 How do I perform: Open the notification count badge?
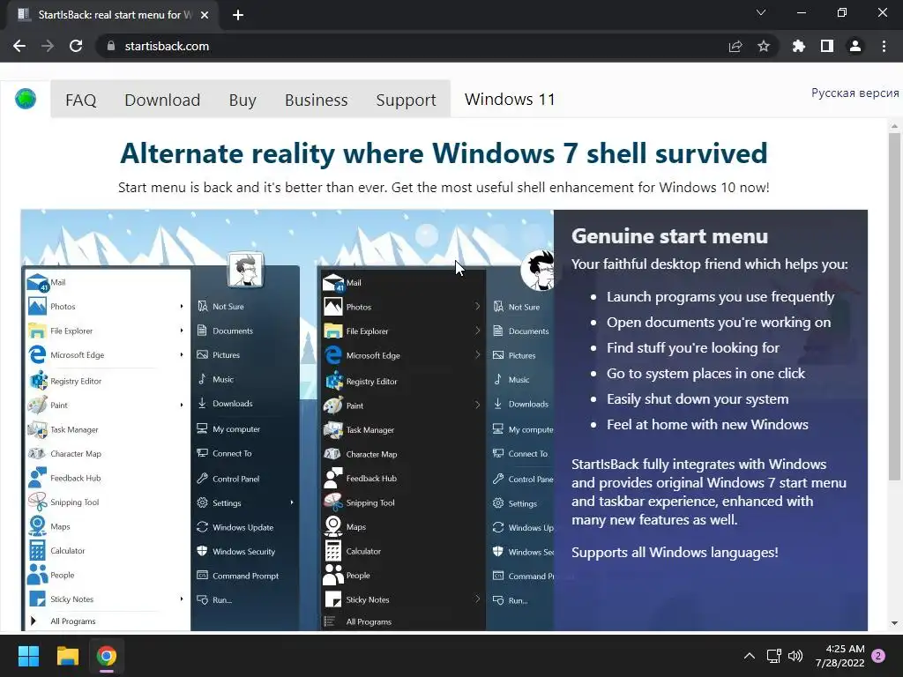[x=878, y=656]
